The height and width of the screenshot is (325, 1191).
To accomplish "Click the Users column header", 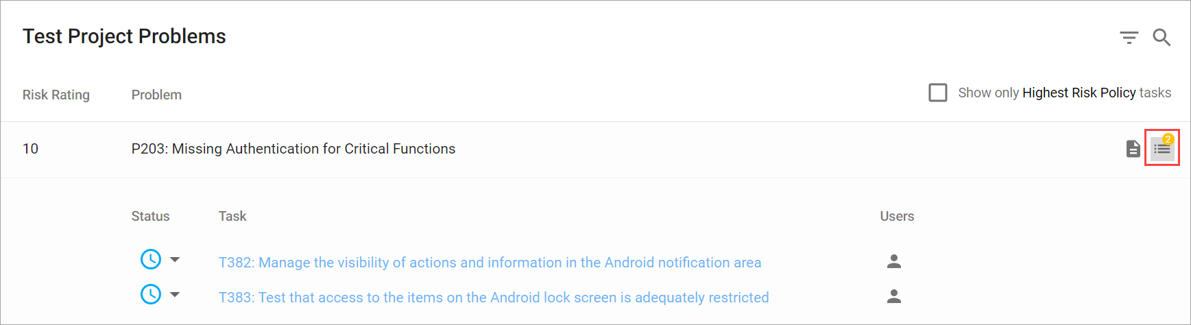I will pyautogui.click(x=897, y=216).
